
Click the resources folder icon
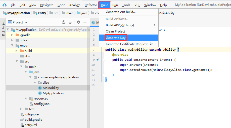[31, 99]
